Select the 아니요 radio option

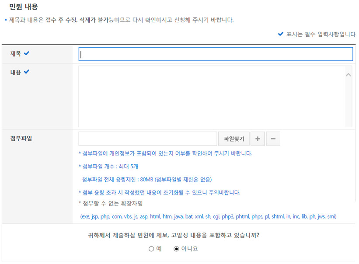[x=177, y=249]
